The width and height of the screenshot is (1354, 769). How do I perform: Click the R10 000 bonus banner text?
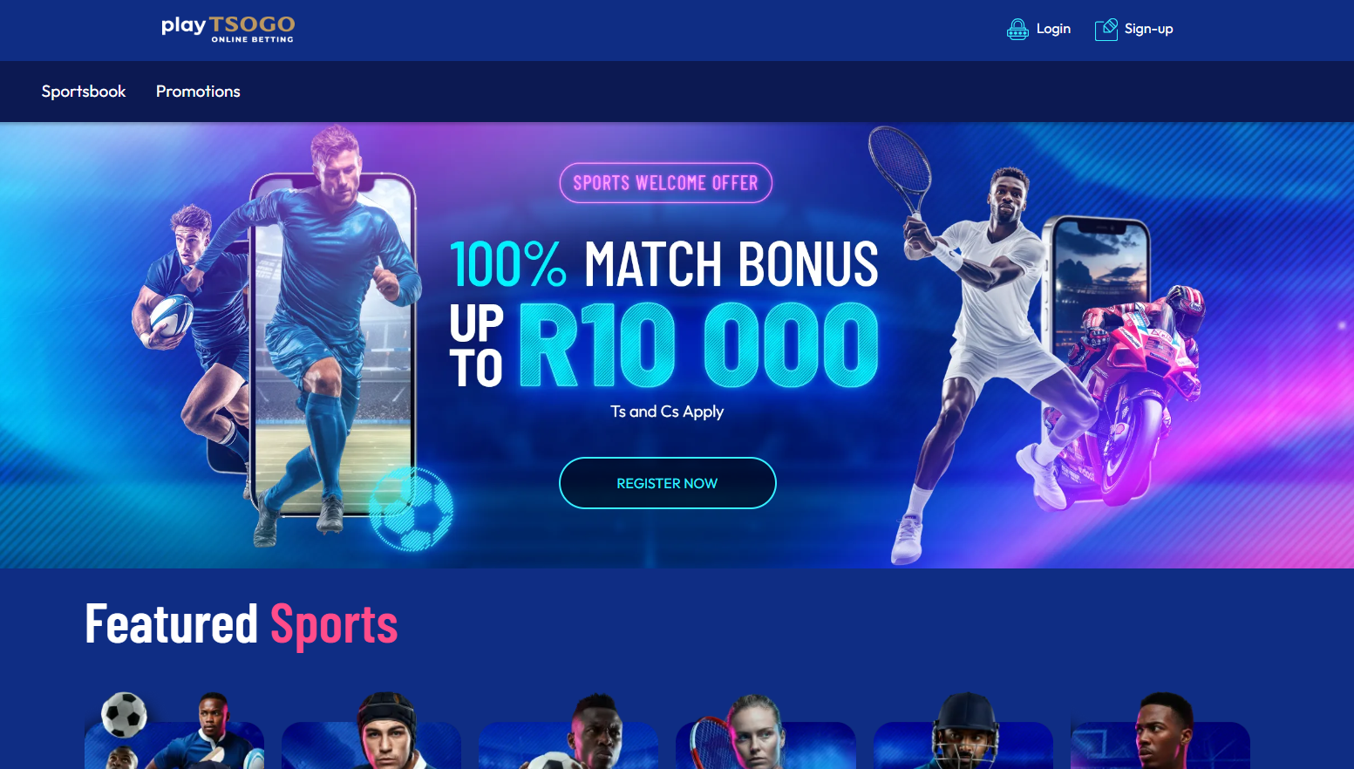(x=698, y=345)
